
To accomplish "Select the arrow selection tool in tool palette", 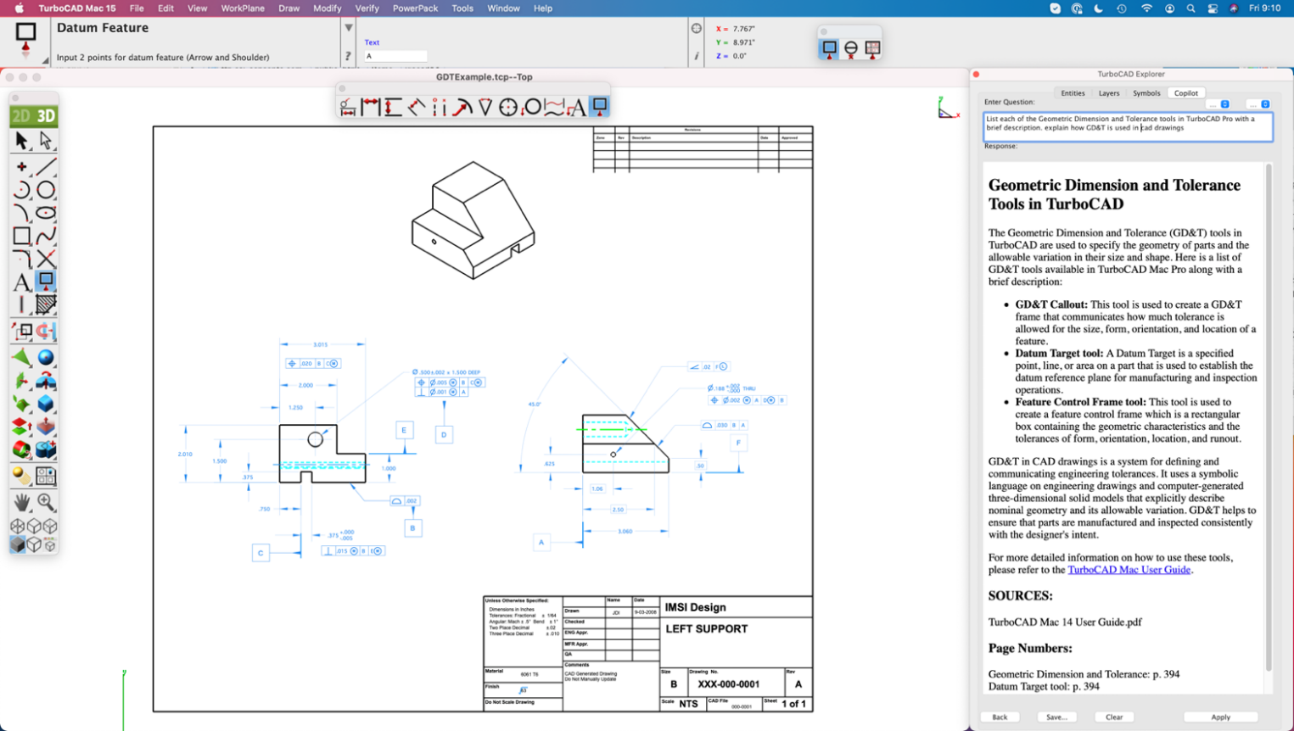I will coord(21,140).
